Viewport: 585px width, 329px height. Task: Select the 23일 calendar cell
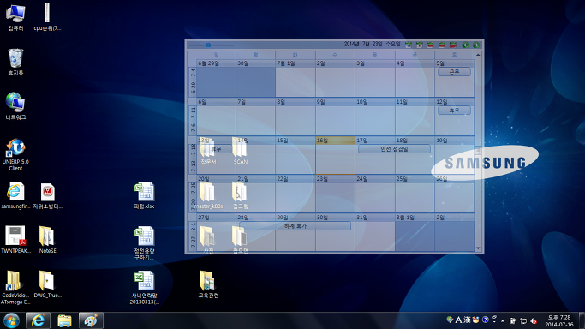[x=335, y=194]
